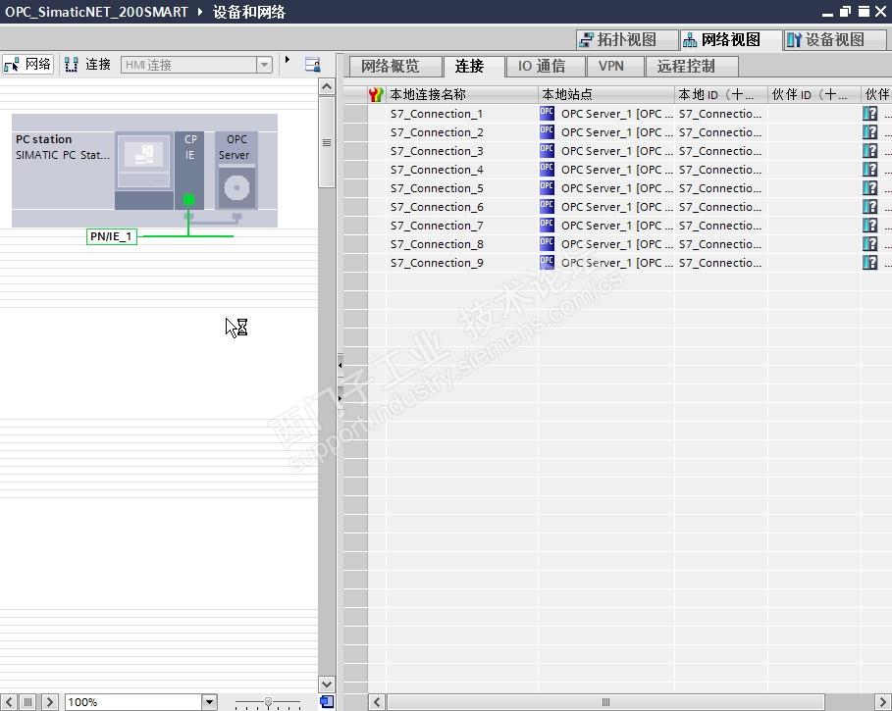Click OPC icon in S7_Connection_1 row

coord(547,113)
